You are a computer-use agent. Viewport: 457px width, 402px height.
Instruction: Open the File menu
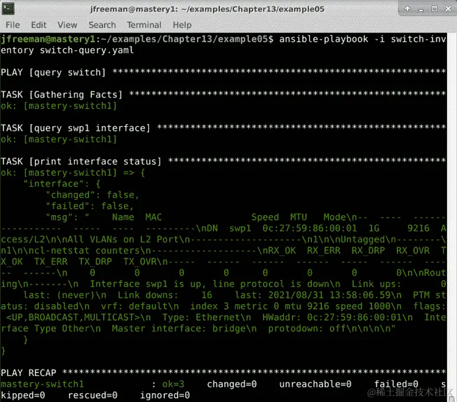(12, 25)
